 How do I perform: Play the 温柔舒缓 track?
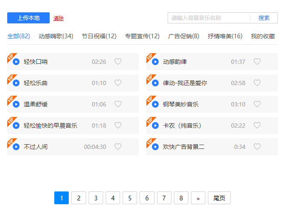[16, 104]
